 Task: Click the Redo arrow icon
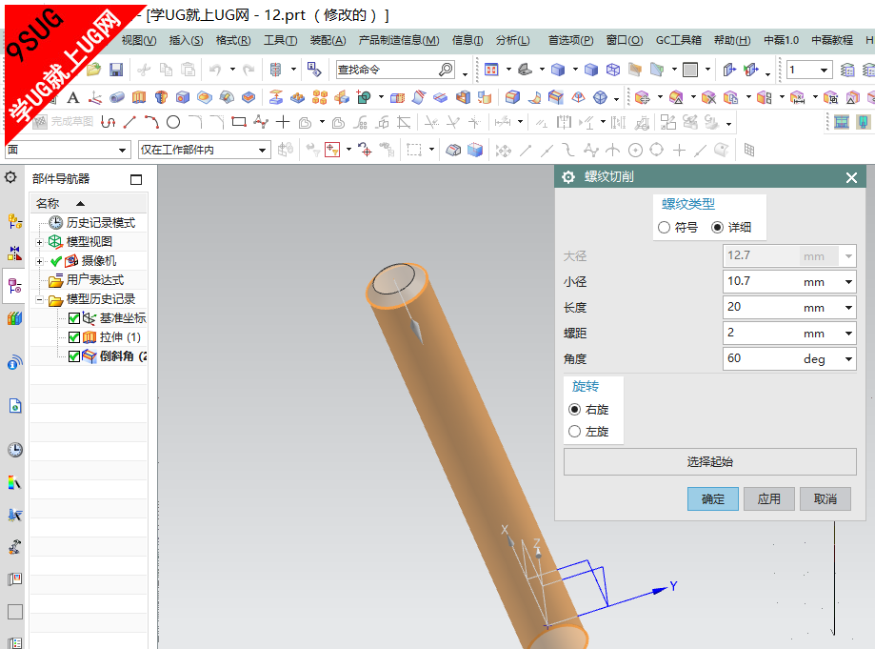click(249, 70)
